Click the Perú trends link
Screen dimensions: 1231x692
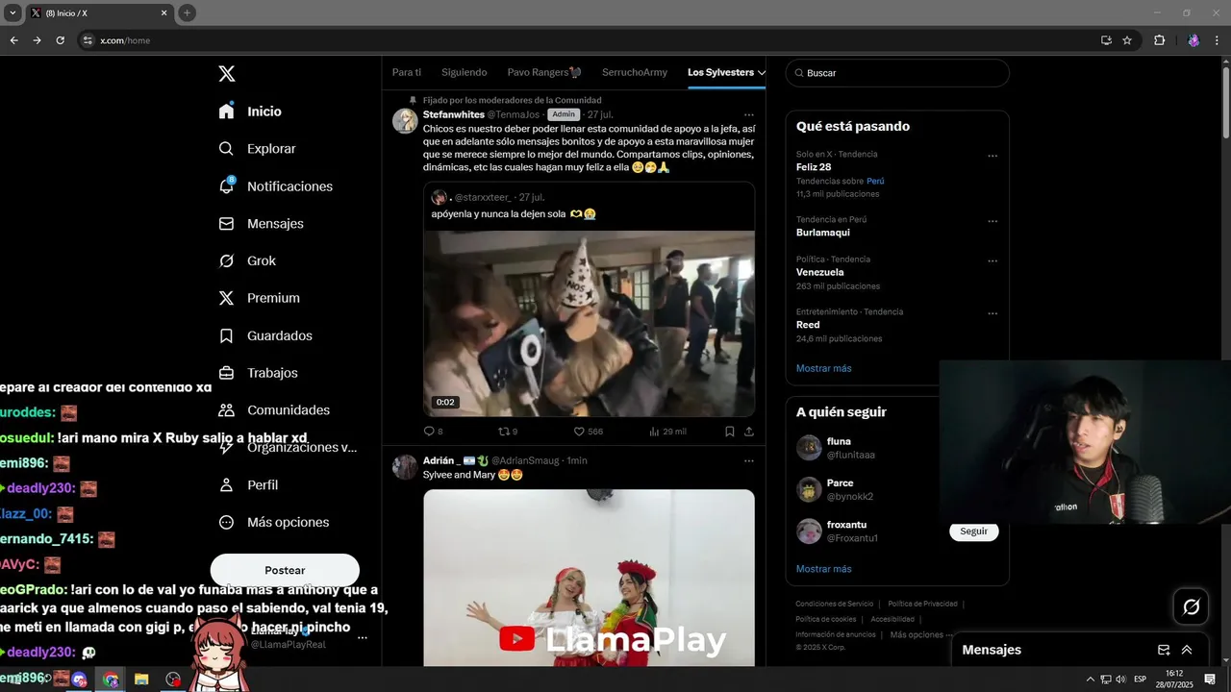point(875,181)
